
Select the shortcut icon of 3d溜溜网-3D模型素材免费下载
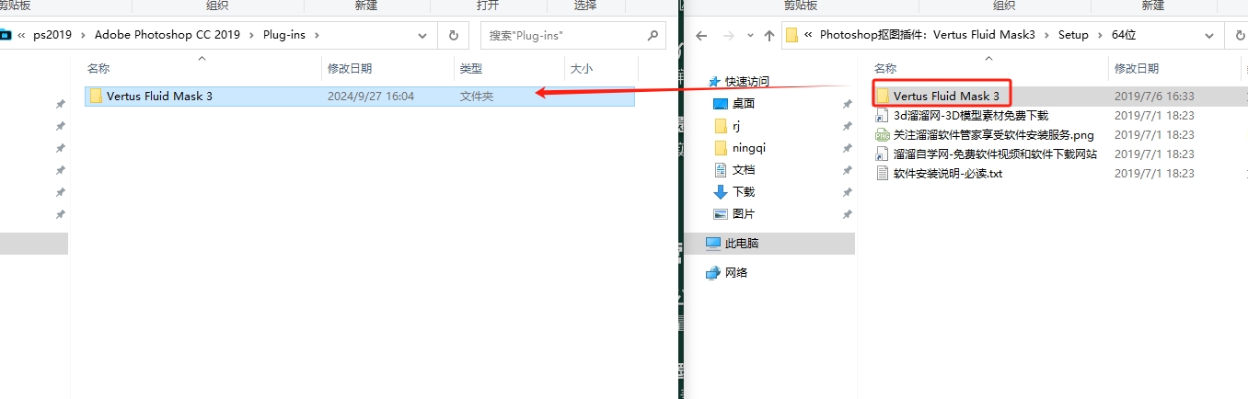click(883, 115)
